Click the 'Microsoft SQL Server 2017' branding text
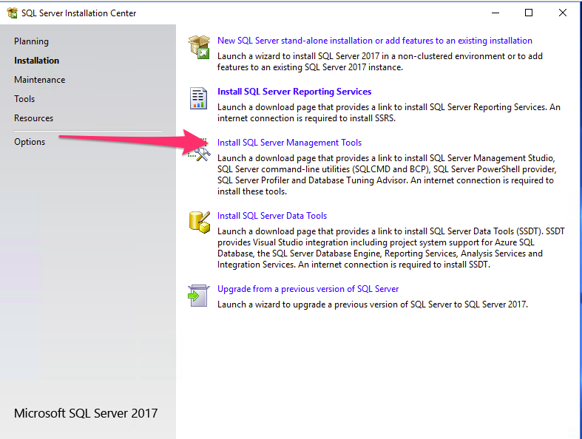 [x=86, y=413]
